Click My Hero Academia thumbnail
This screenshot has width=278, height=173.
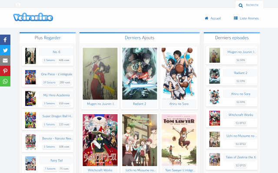click(x=30, y=99)
